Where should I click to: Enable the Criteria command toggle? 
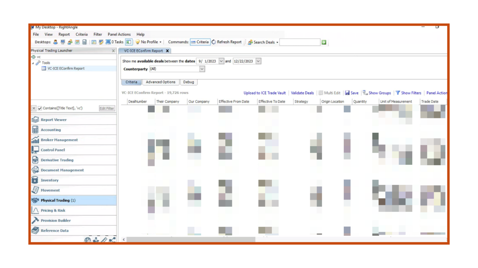[200, 42]
